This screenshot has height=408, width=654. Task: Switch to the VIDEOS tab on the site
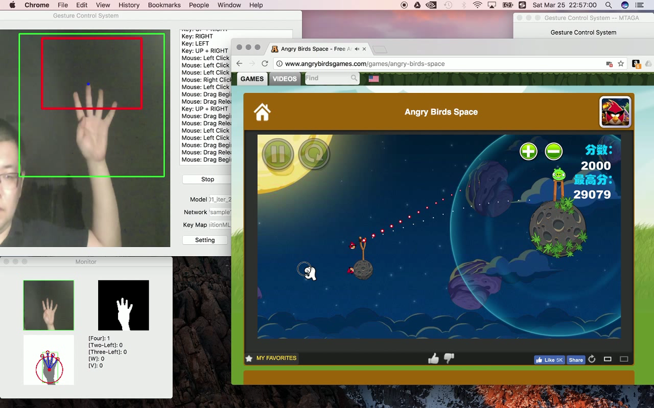(284, 79)
